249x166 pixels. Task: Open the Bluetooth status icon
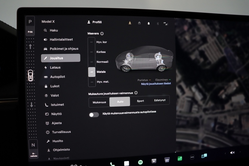pyautogui.click(x=158, y=24)
